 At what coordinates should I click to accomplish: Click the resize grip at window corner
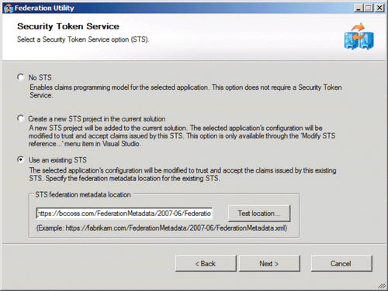382,286
